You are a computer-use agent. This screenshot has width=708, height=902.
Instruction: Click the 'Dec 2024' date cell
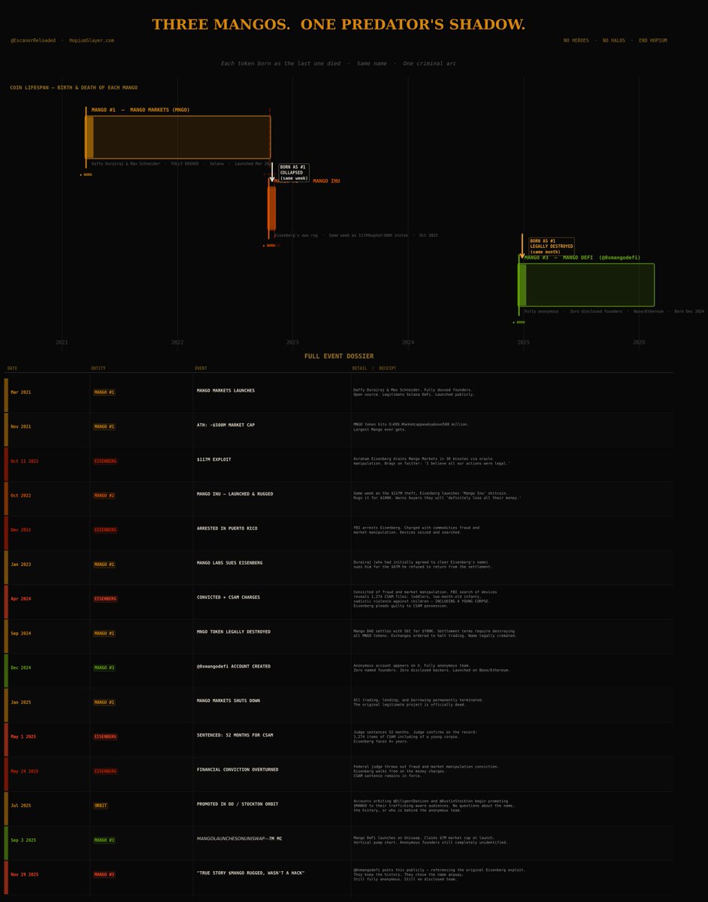tap(20, 668)
